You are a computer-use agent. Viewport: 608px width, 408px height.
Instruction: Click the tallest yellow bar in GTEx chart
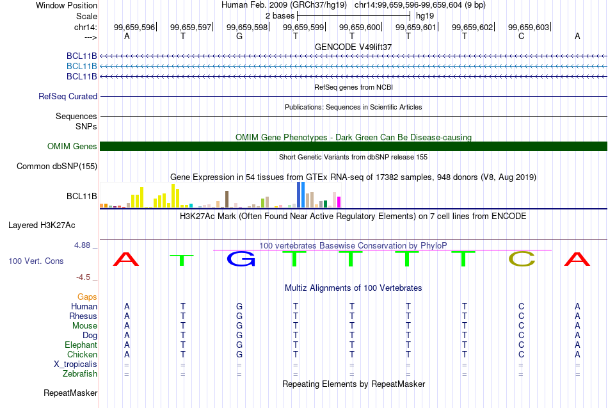click(173, 195)
